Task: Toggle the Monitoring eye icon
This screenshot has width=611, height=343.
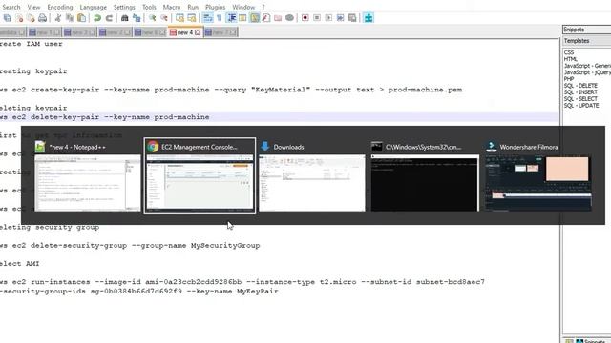Action: [289, 18]
